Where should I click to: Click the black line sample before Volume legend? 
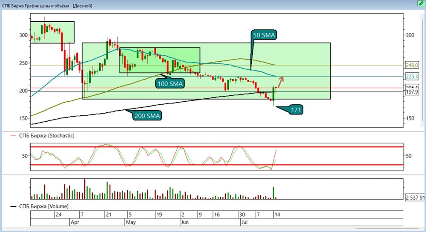coord(13,207)
